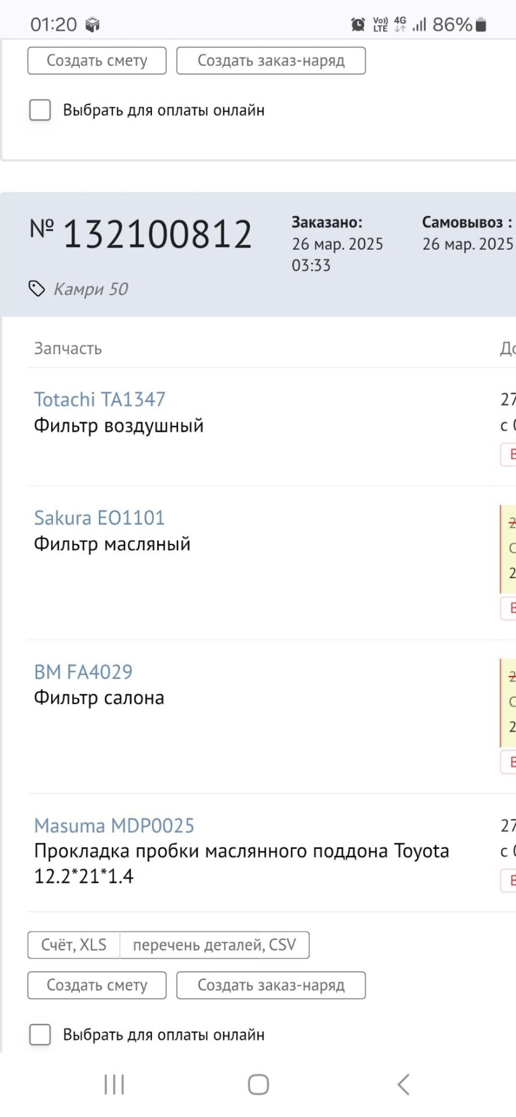
Task: Tap the tag icon beside Камри 50
Action: pos(37,289)
